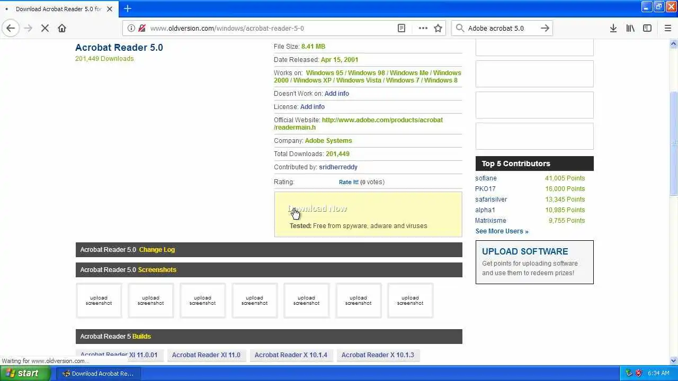Click the search magnifier icon

(x=460, y=28)
